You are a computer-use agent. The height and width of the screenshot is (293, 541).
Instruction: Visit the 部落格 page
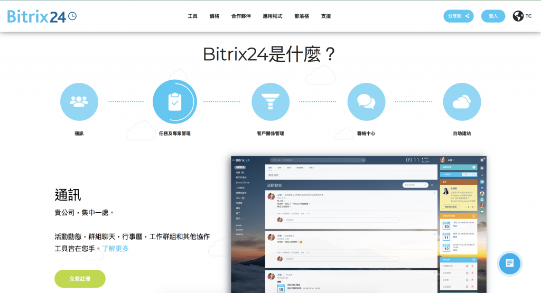[x=302, y=16]
